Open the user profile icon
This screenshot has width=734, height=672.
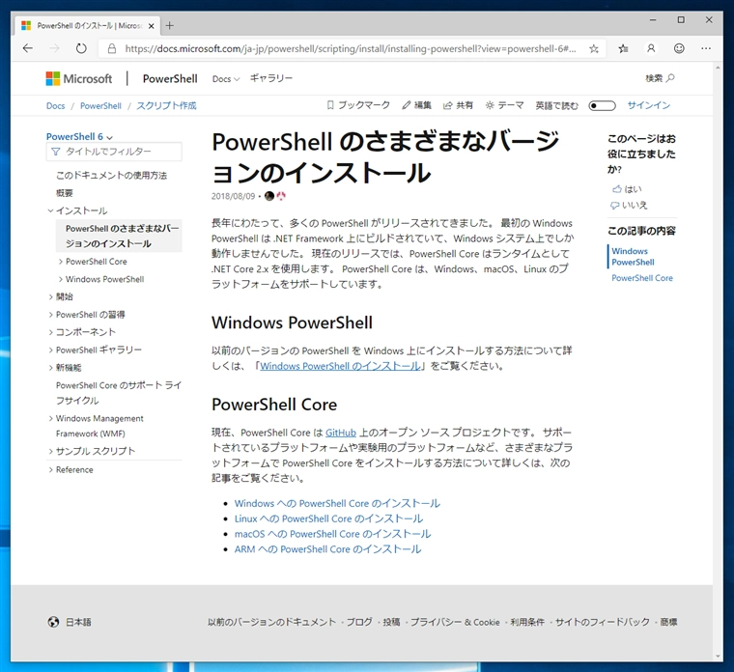651,48
